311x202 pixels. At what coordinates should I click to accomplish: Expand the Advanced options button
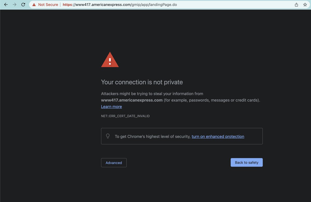point(114,163)
